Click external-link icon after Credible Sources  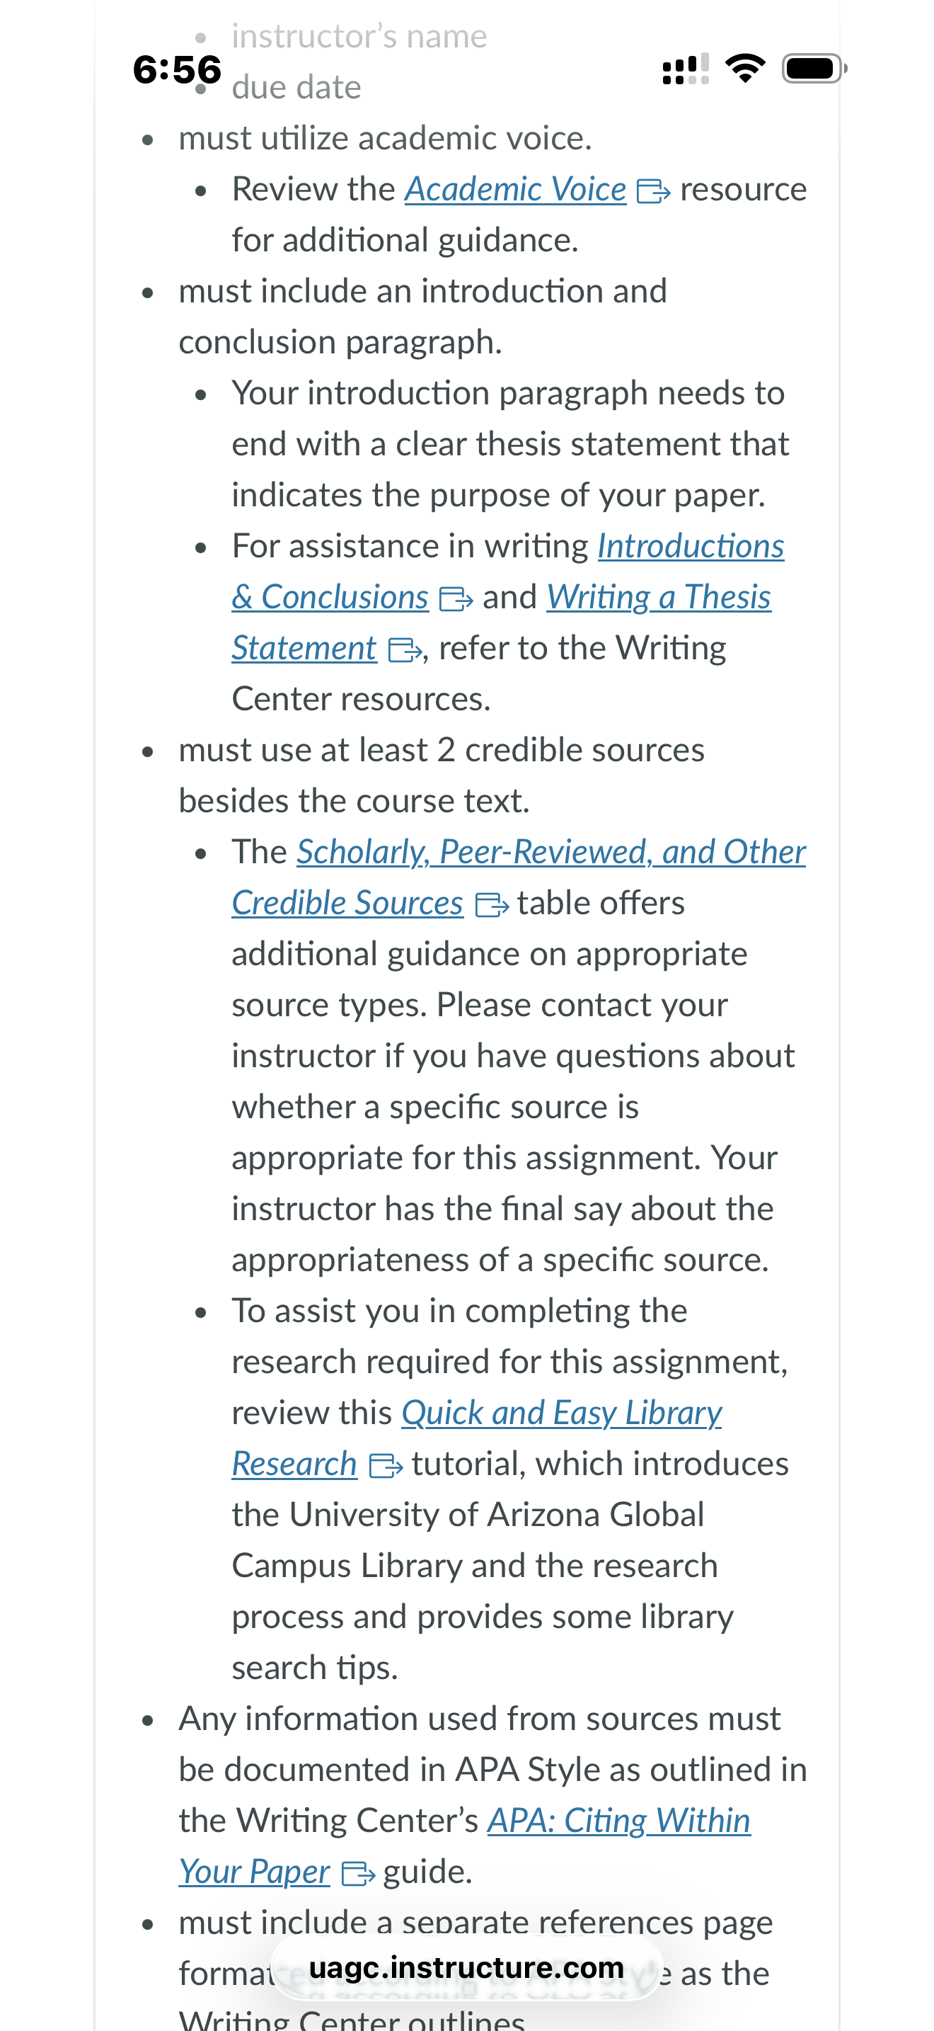(x=492, y=904)
